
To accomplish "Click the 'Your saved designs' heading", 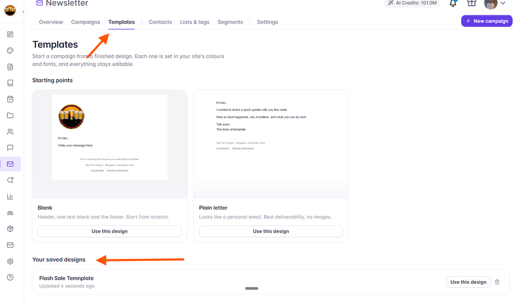I will (59, 260).
